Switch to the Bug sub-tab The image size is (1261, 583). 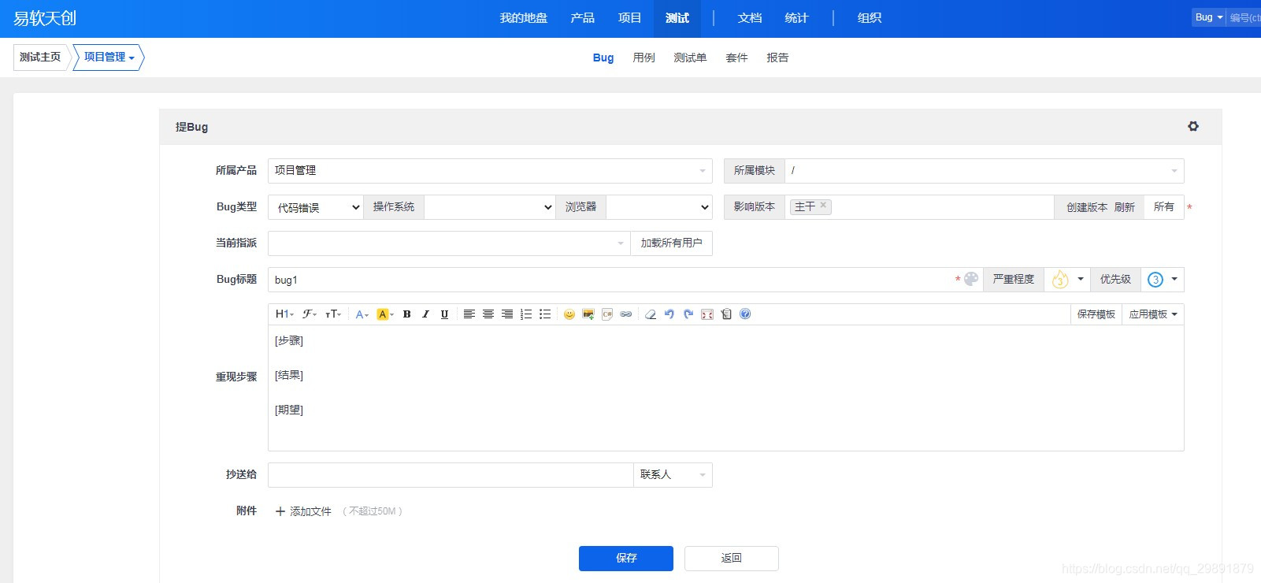point(603,58)
